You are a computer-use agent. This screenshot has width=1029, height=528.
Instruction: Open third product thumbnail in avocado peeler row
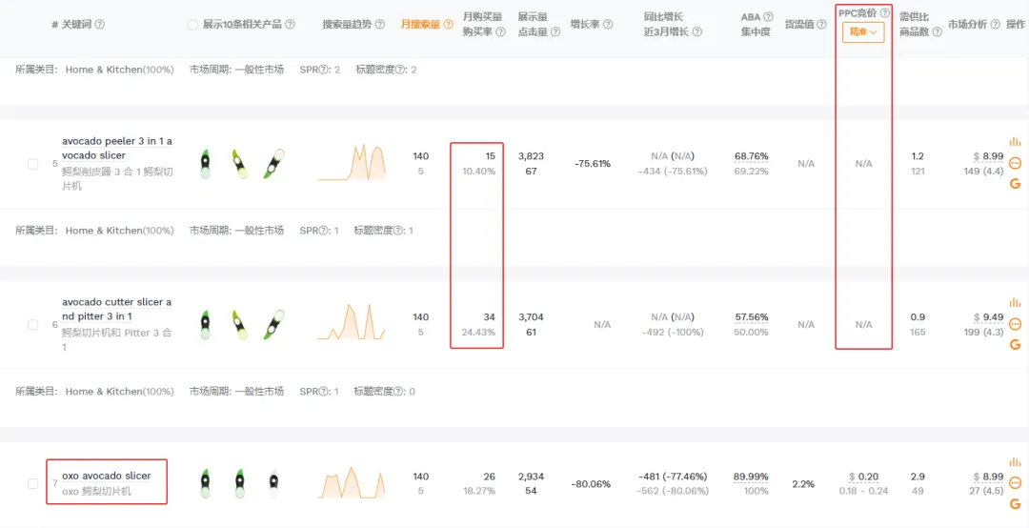pos(273,164)
